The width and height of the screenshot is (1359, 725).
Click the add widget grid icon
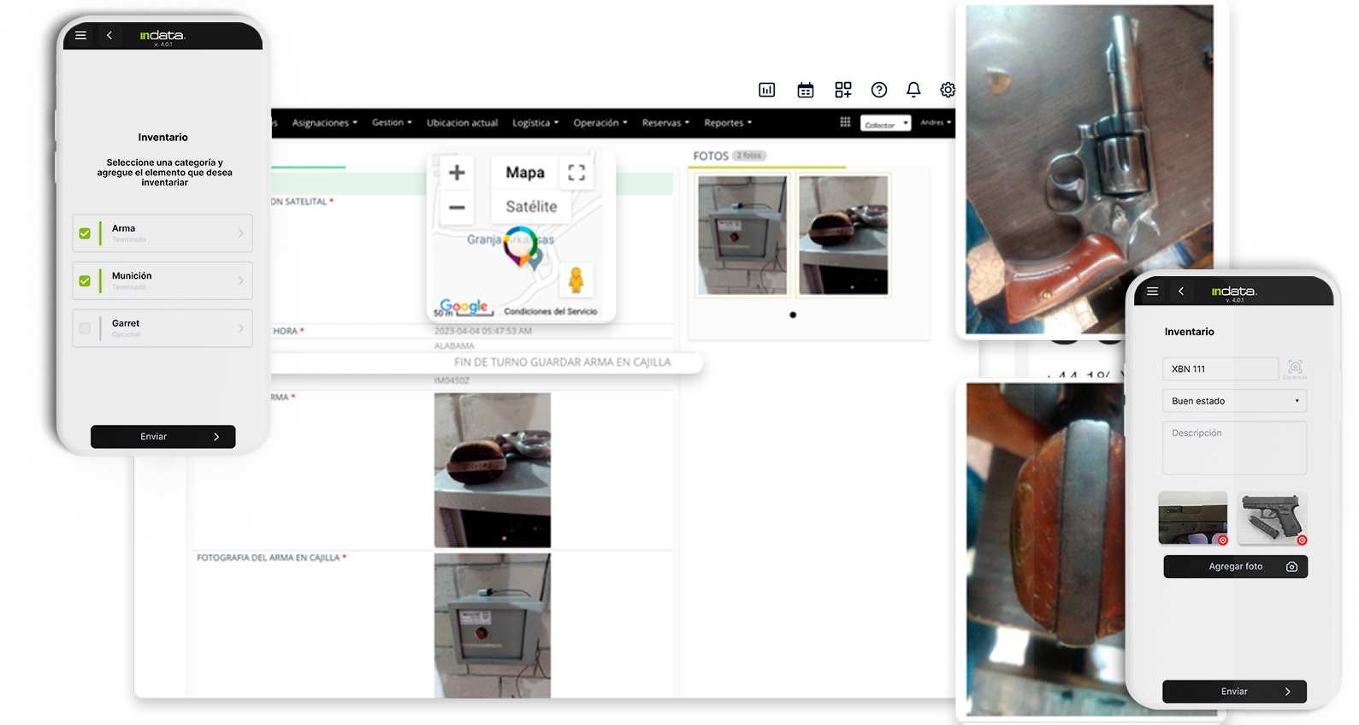843,90
